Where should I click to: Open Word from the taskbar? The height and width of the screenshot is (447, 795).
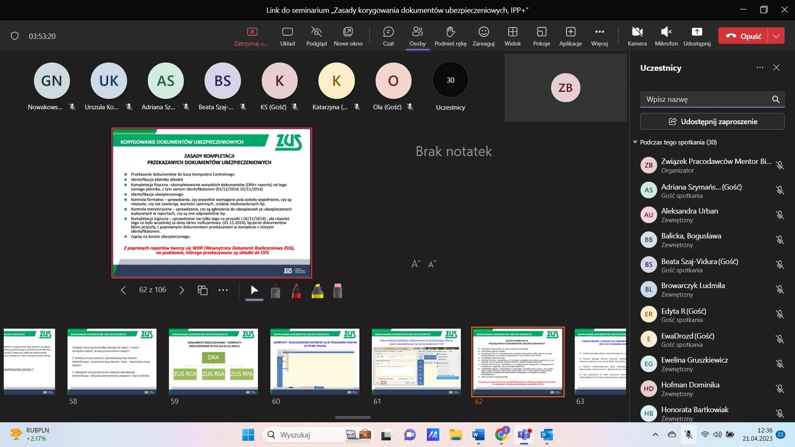478,435
